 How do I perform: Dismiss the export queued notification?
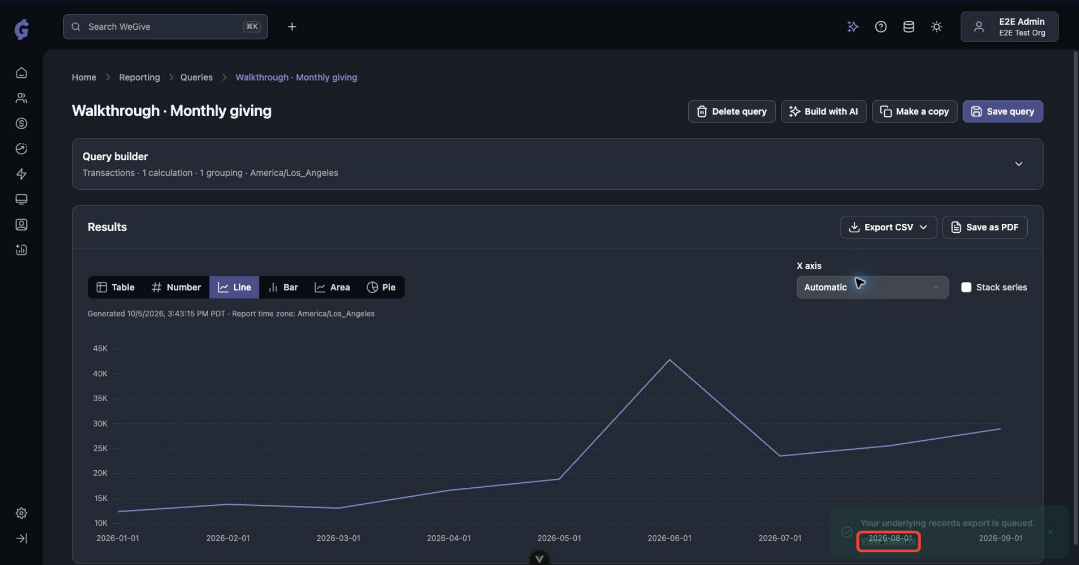tap(1050, 532)
